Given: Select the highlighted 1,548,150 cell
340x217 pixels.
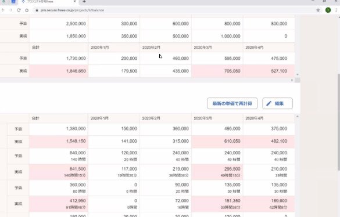Looking at the screenshot, I should point(59,142).
